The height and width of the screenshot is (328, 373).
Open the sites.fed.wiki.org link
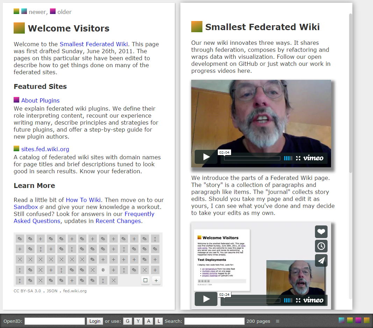click(45, 149)
